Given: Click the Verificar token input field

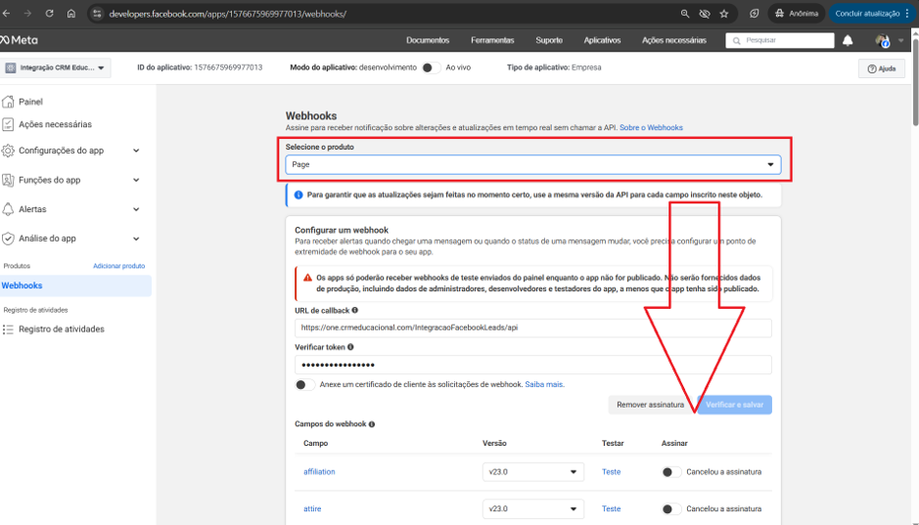Looking at the screenshot, I should tap(533, 365).
